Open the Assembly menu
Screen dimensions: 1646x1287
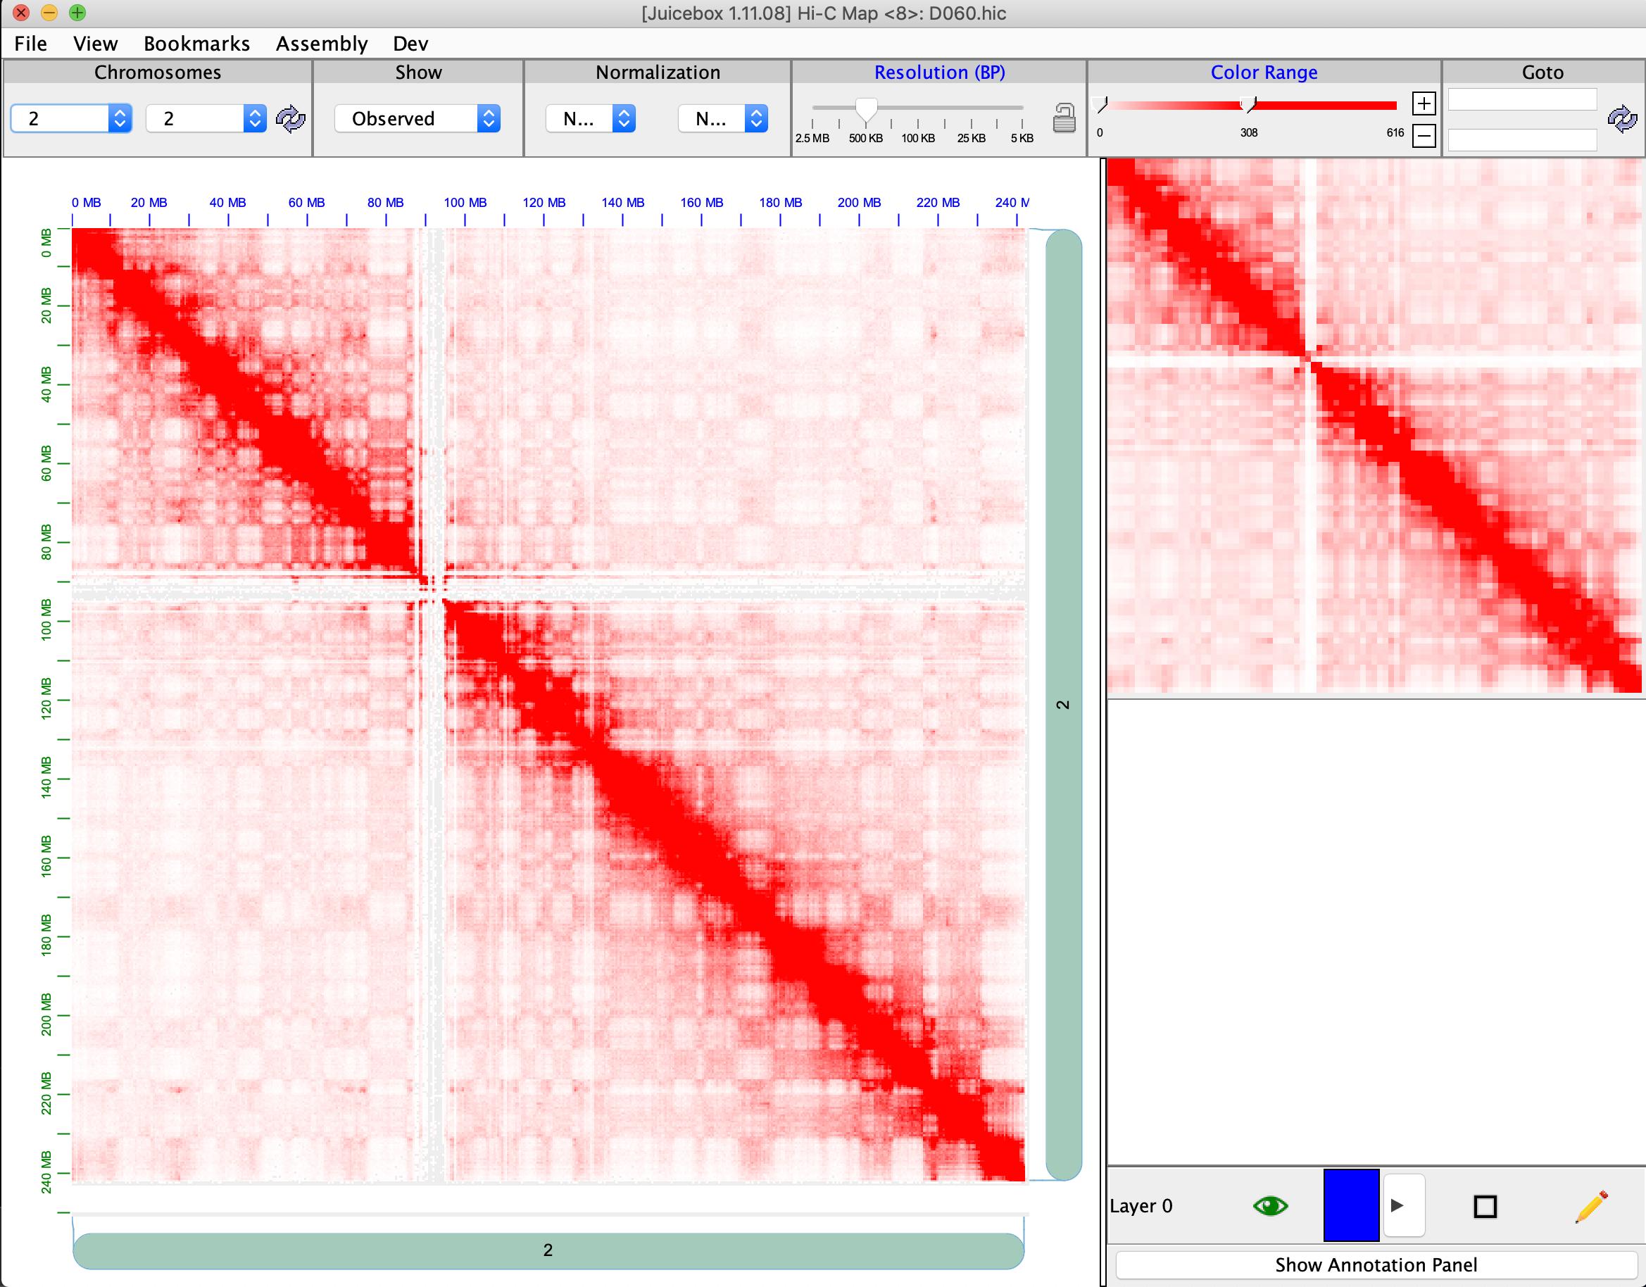321,43
